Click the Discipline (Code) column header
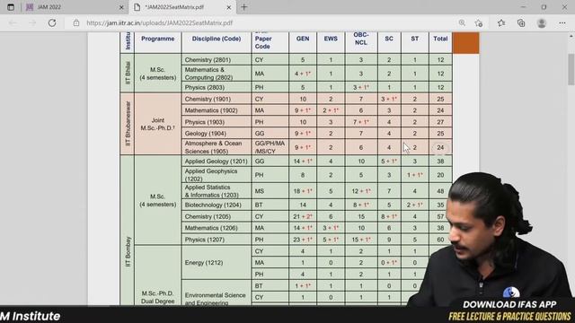The width and height of the screenshot is (575, 323). 217,39
